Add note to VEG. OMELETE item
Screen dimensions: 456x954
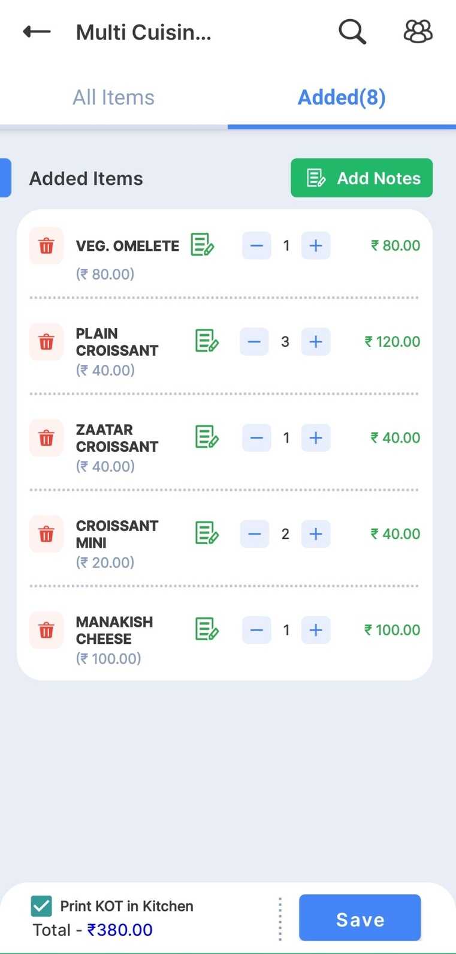point(202,245)
